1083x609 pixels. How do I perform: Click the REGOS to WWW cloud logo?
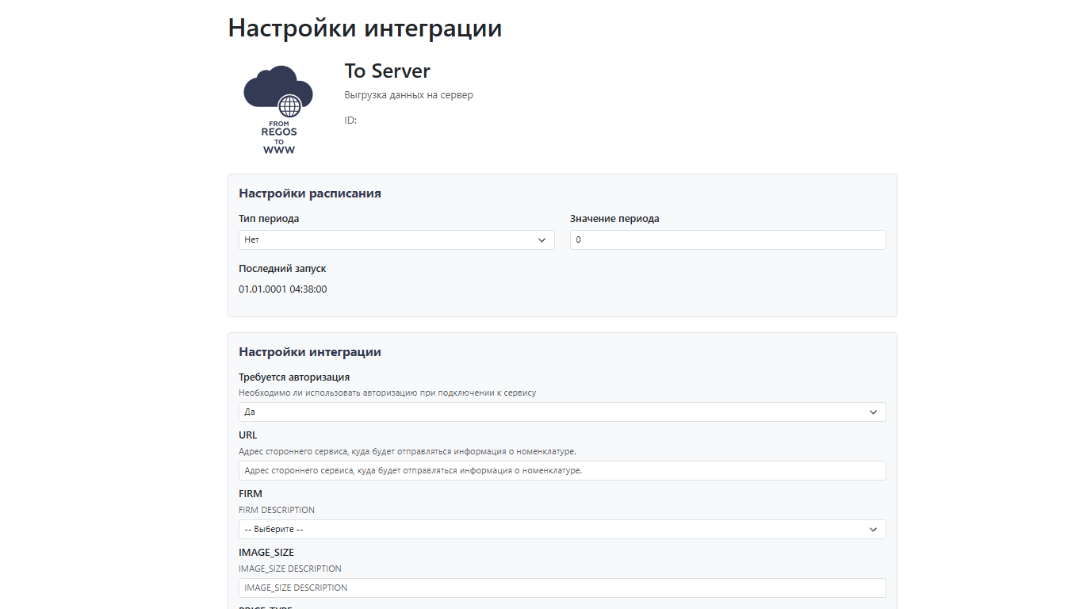278,109
